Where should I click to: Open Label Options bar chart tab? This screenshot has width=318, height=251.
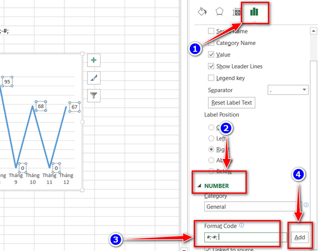coord(254,12)
